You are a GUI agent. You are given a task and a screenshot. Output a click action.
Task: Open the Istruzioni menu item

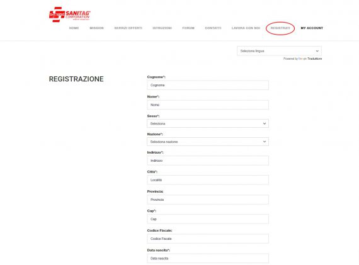coord(162,28)
